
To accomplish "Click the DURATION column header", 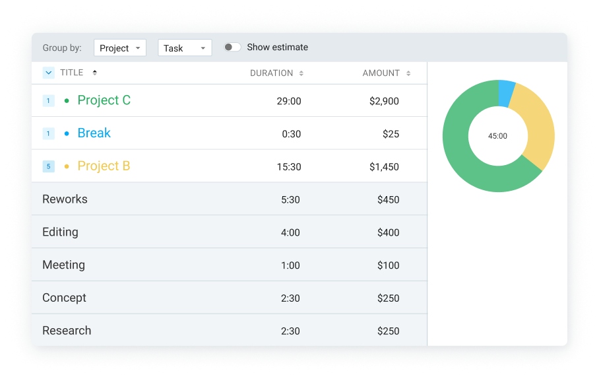I will click(271, 73).
